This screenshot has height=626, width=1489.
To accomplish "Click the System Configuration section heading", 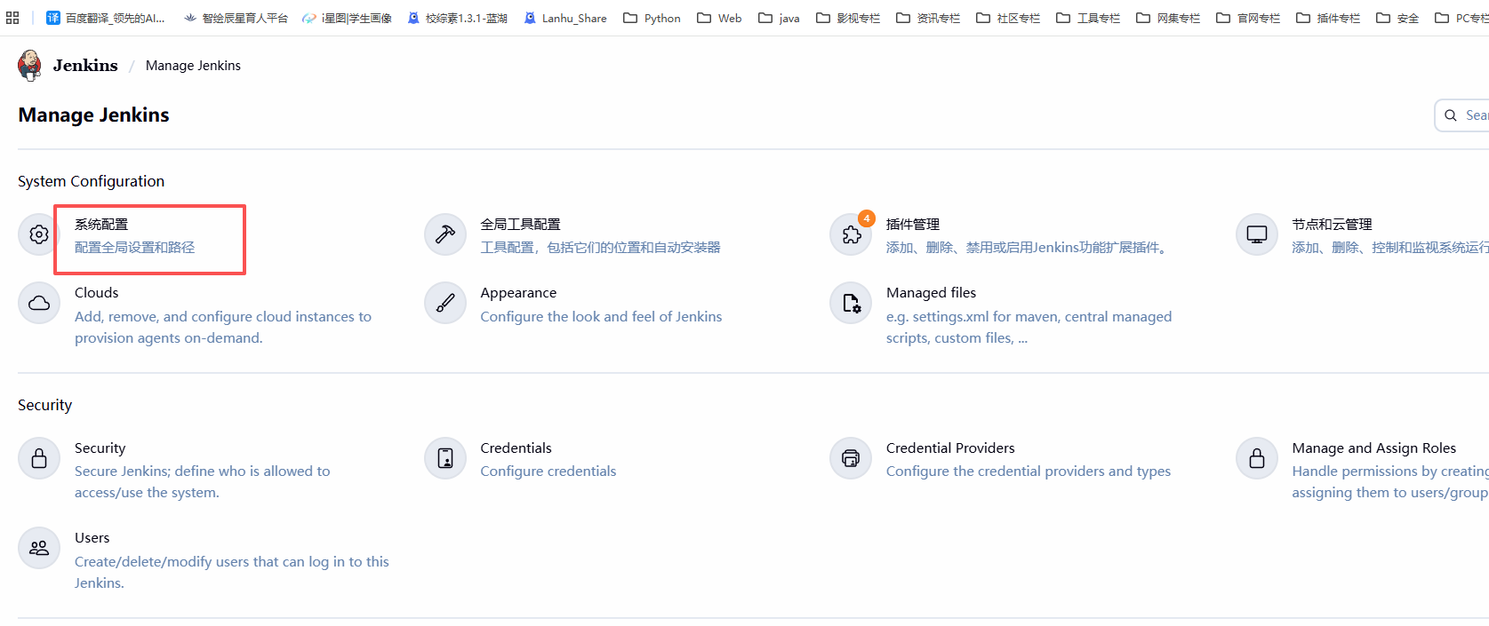I will [x=92, y=181].
